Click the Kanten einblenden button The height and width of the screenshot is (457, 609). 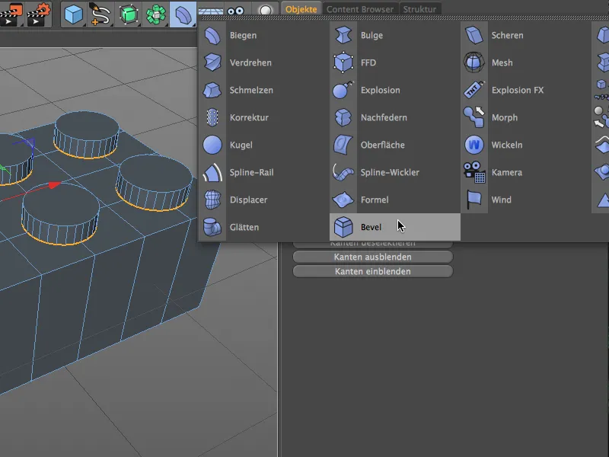[373, 271]
